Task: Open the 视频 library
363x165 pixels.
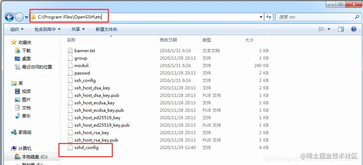Action: point(26,92)
